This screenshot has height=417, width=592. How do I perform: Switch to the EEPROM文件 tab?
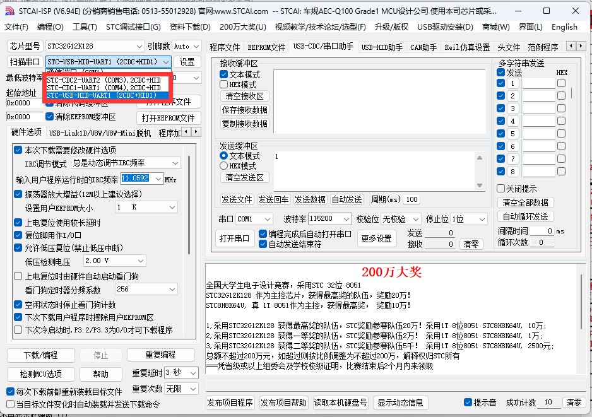[x=266, y=47]
